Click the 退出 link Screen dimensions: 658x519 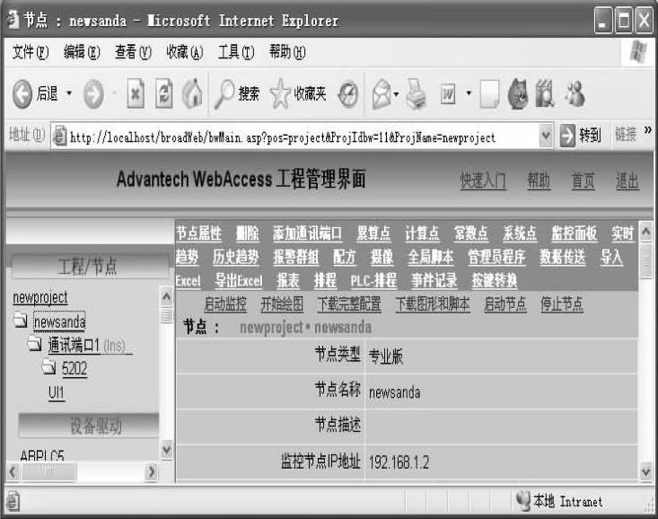click(627, 181)
